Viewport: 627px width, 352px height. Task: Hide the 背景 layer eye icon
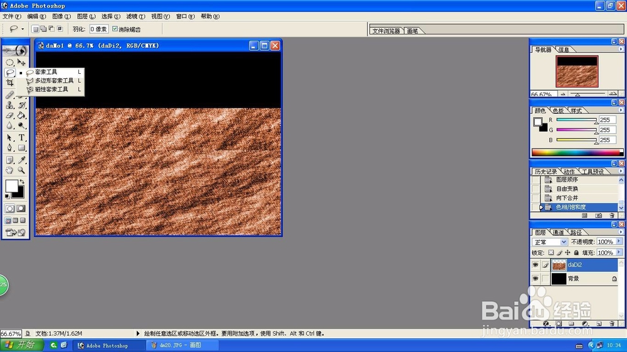[x=535, y=279]
